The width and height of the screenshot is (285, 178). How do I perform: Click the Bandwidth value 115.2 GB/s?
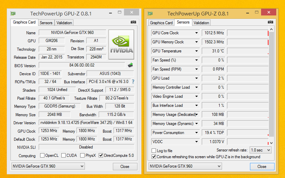(116, 115)
